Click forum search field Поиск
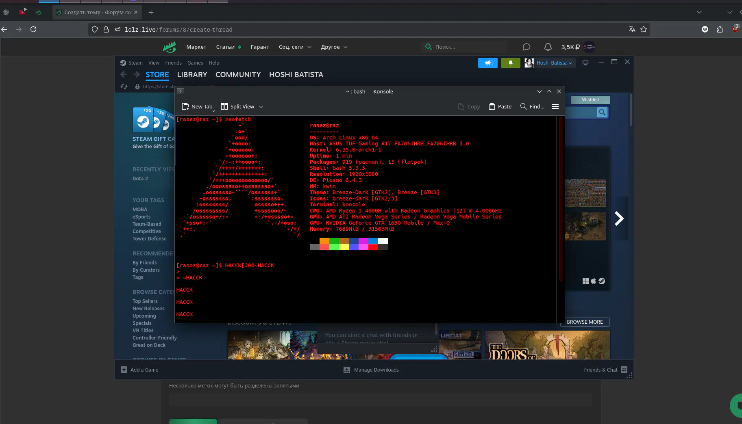Viewport: 742px width, 424px height. 463,47
